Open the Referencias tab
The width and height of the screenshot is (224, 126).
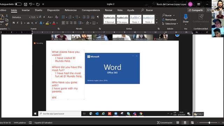pos(71,10)
